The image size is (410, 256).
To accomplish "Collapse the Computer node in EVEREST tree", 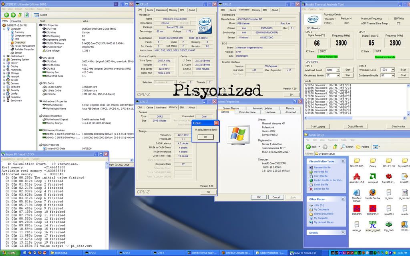I will point(4,29).
